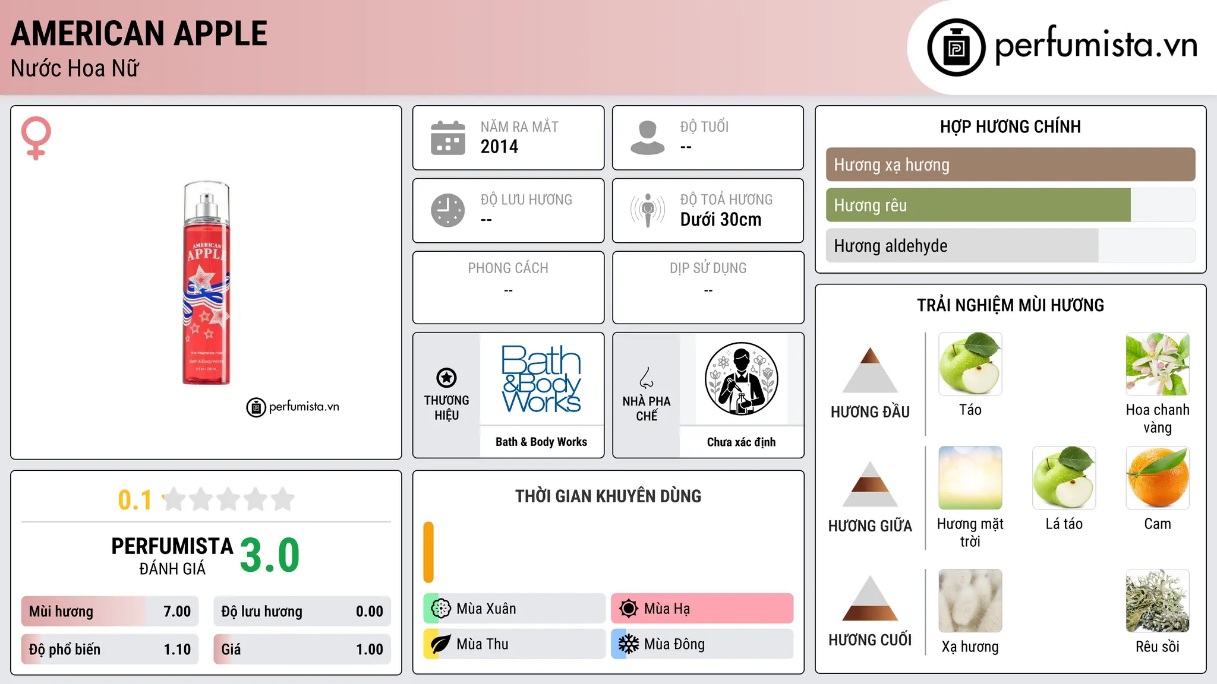Click the Độ phổ biến 1.10 rating bar

tap(110, 650)
